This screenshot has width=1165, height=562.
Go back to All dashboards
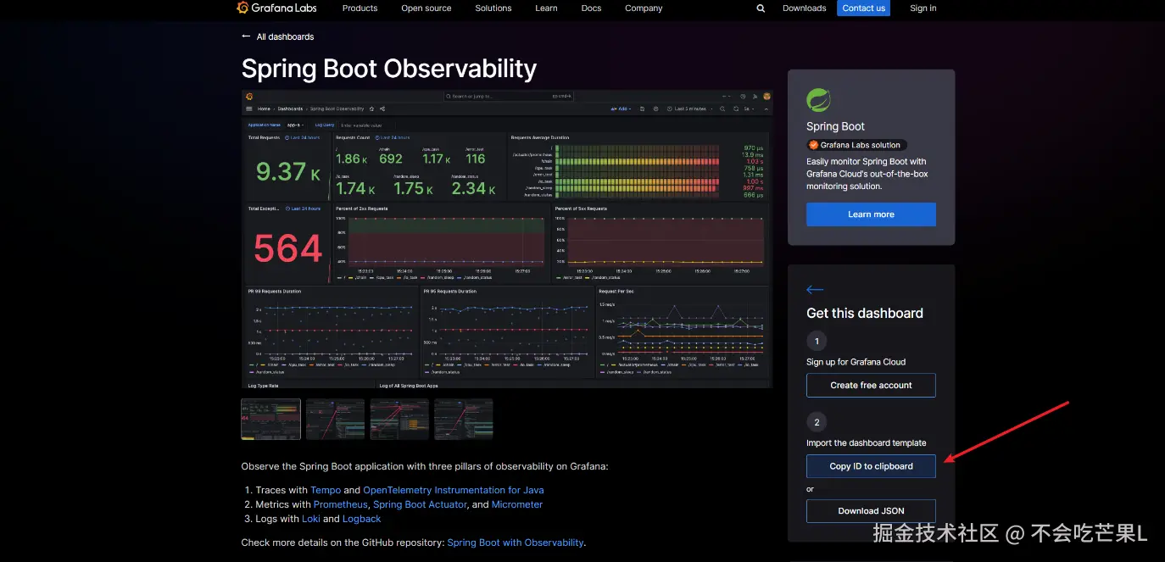pyautogui.click(x=278, y=36)
